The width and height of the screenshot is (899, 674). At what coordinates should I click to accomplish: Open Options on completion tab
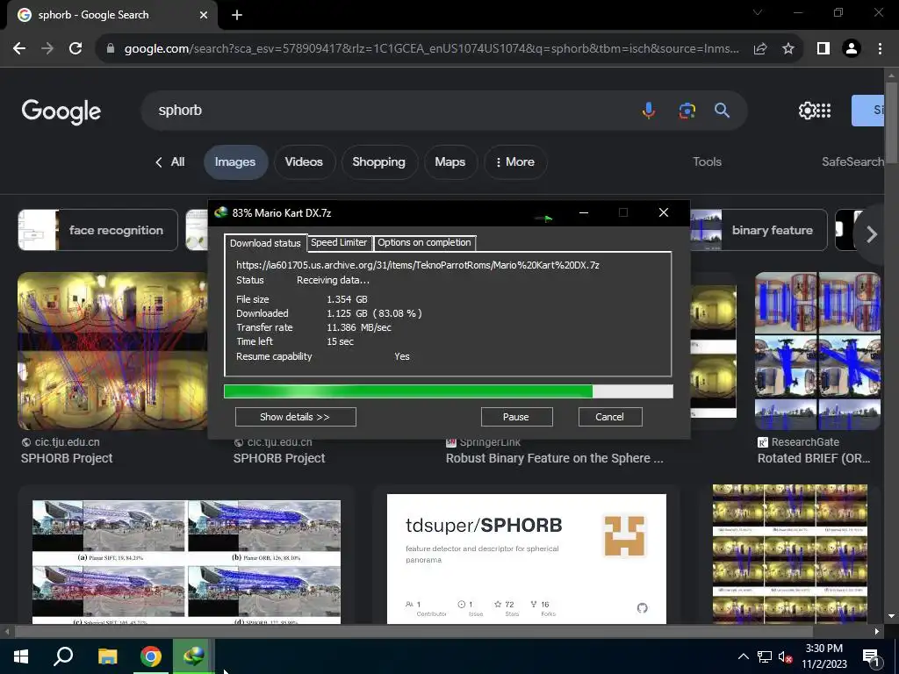tap(424, 242)
